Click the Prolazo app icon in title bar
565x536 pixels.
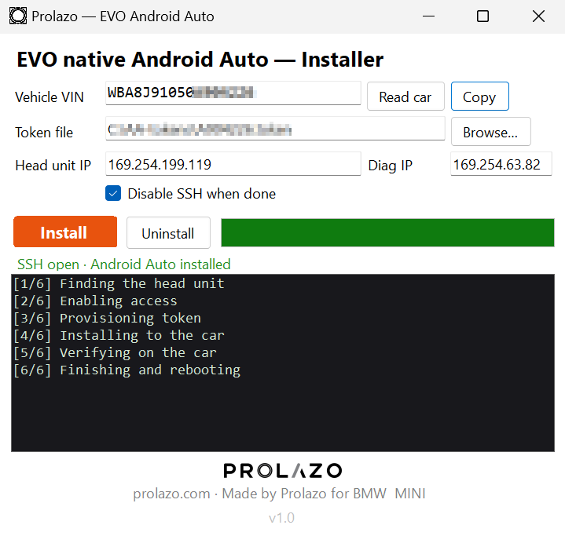(17, 16)
